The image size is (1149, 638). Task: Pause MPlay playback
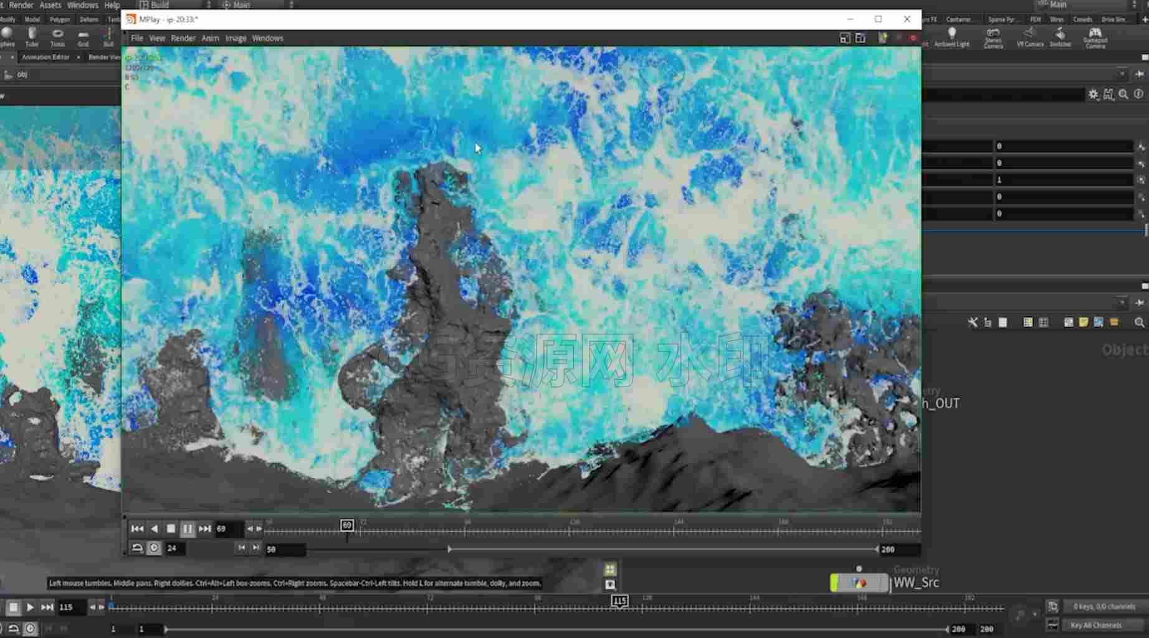pos(188,528)
